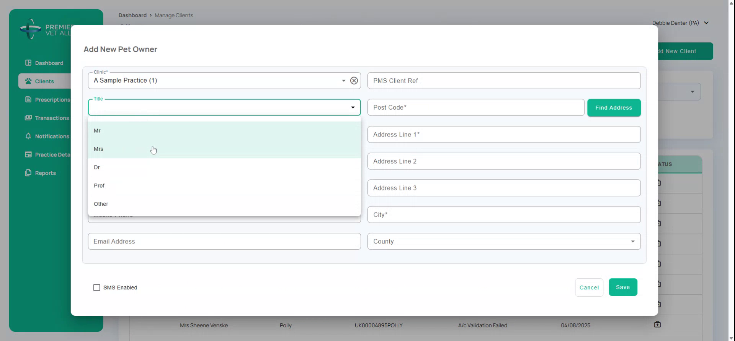
Task: Click the Premier Vet Alliance logo
Action: tap(45, 29)
